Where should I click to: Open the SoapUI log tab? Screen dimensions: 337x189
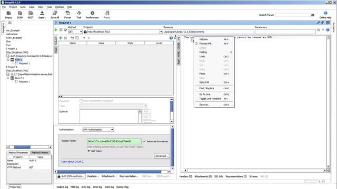click(62, 187)
